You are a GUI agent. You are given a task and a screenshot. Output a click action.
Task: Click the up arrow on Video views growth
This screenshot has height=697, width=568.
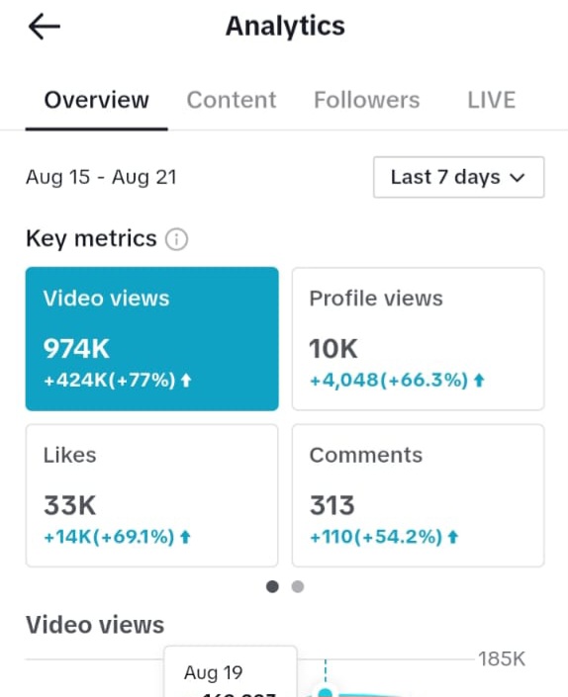[x=186, y=381]
